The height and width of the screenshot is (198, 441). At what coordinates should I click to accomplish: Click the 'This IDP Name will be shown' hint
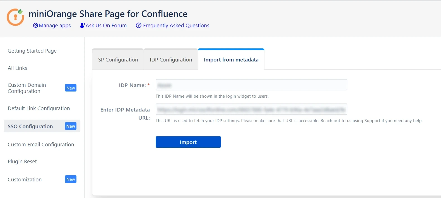click(212, 96)
